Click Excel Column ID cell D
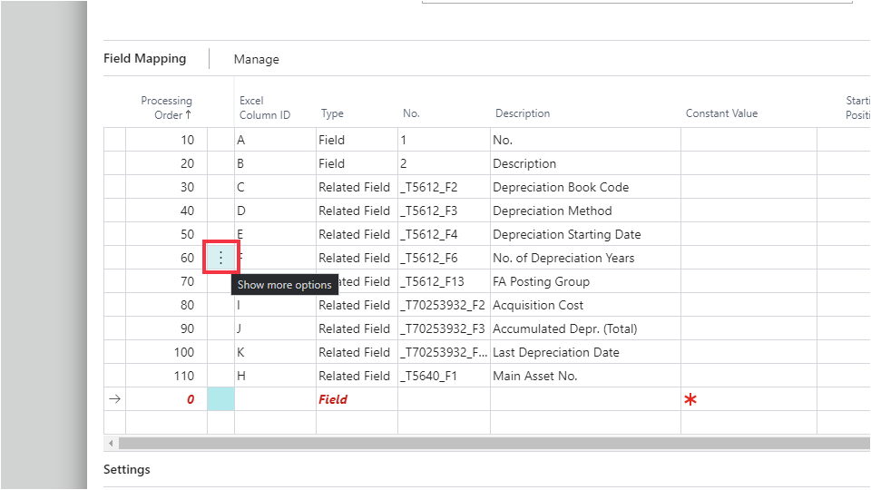Image resolution: width=871 pixels, height=490 pixels. pyautogui.click(x=276, y=211)
